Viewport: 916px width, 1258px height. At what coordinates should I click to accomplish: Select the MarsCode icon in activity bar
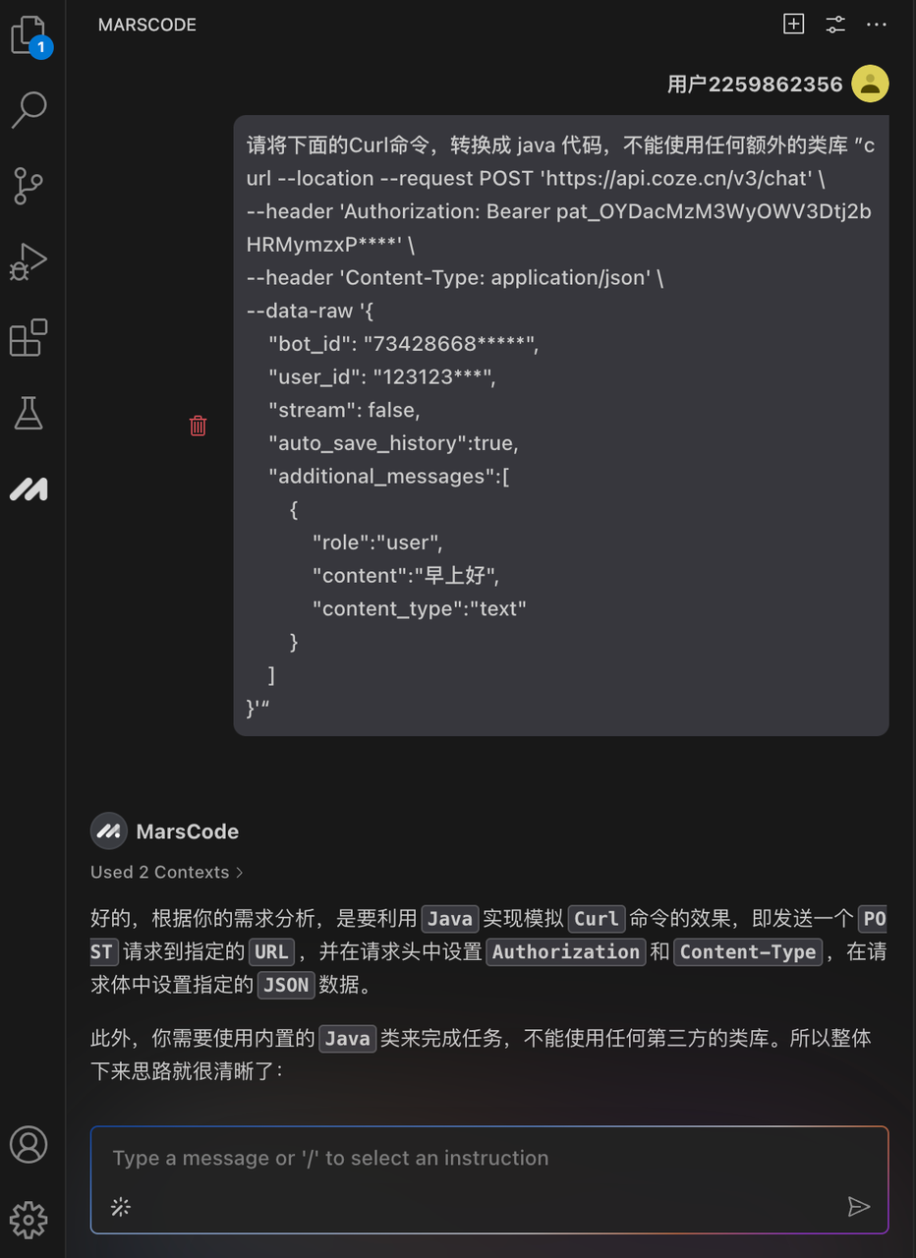coord(29,488)
